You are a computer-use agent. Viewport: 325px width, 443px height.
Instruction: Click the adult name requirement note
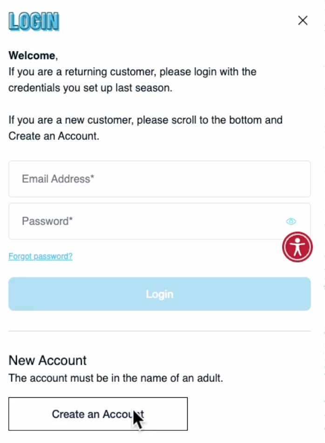click(x=115, y=378)
